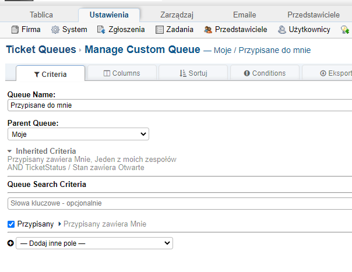Click the Użytkownicy user icon
The image size is (352, 272).
(x=282, y=30)
